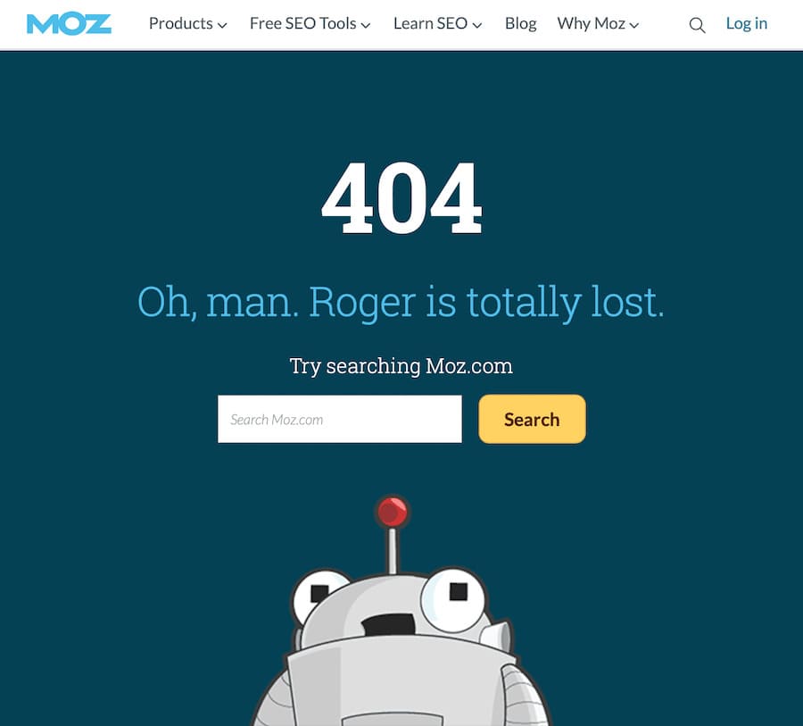The image size is (803, 726).
Task: Expand the Products chevron arrow
Action: pyautogui.click(x=222, y=25)
